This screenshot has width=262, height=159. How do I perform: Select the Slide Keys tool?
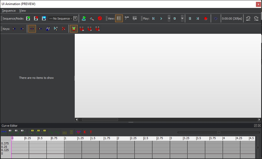point(40,29)
